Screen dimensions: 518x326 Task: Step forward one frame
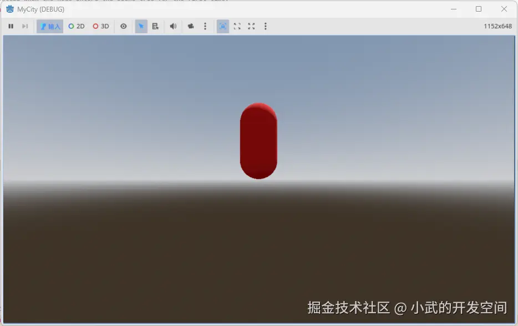tap(24, 26)
